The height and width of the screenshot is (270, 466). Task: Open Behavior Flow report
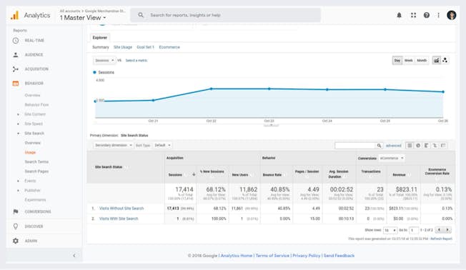[x=36, y=105]
